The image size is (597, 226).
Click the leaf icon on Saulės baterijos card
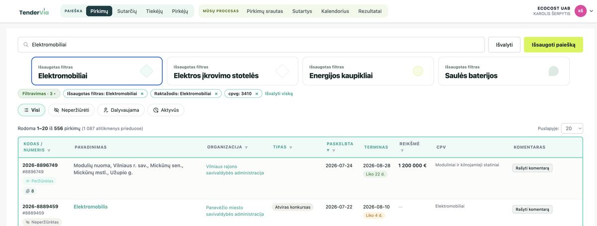coord(553,71)
